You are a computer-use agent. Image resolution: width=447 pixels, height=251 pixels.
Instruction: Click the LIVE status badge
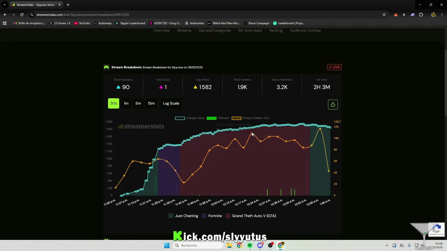point(334,67)
